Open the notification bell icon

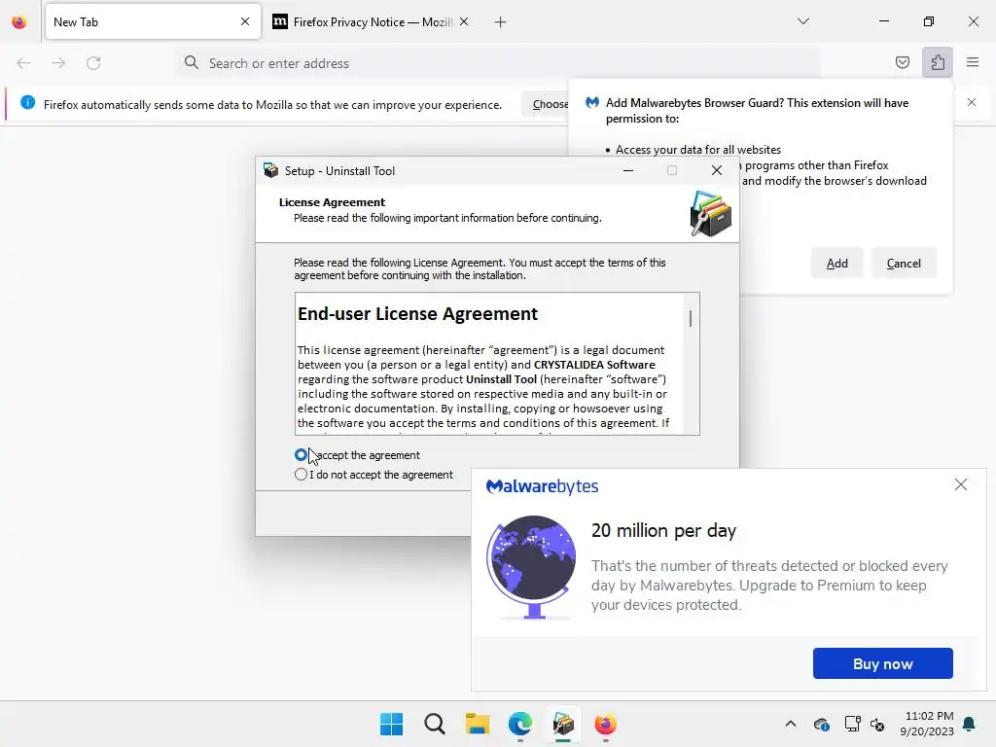click(x=970, y=724)
